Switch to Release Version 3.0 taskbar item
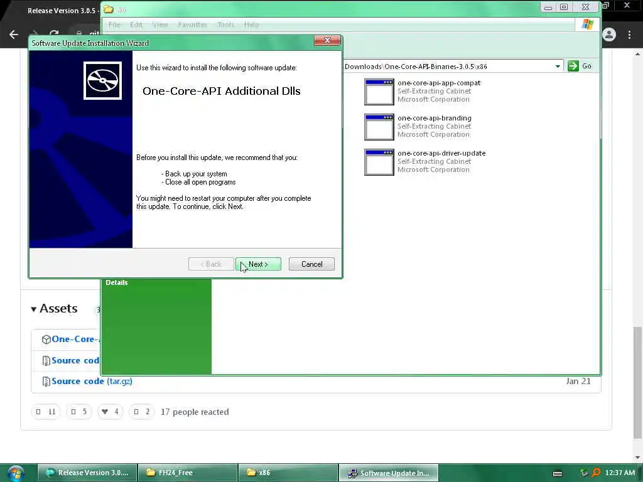The height and width of the screenshot is (482, 643). (87, 473)
